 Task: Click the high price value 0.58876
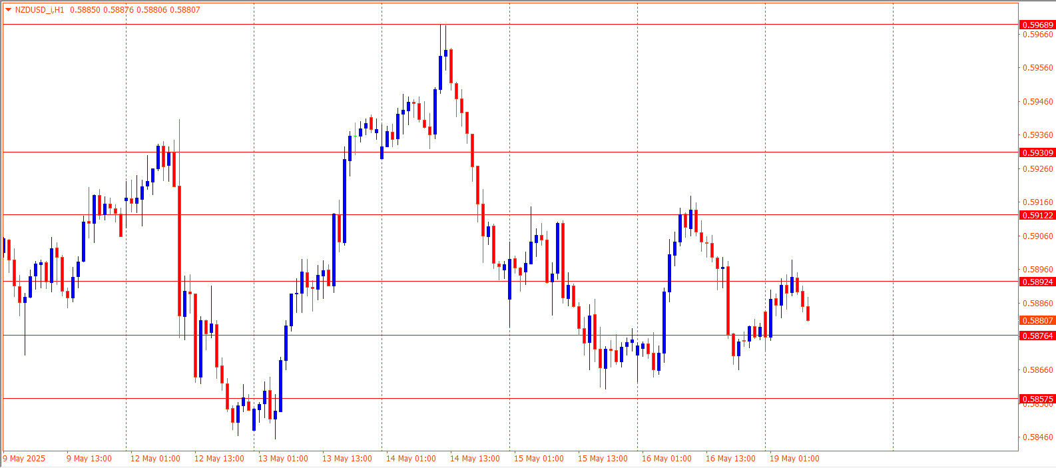pos(118,10)
